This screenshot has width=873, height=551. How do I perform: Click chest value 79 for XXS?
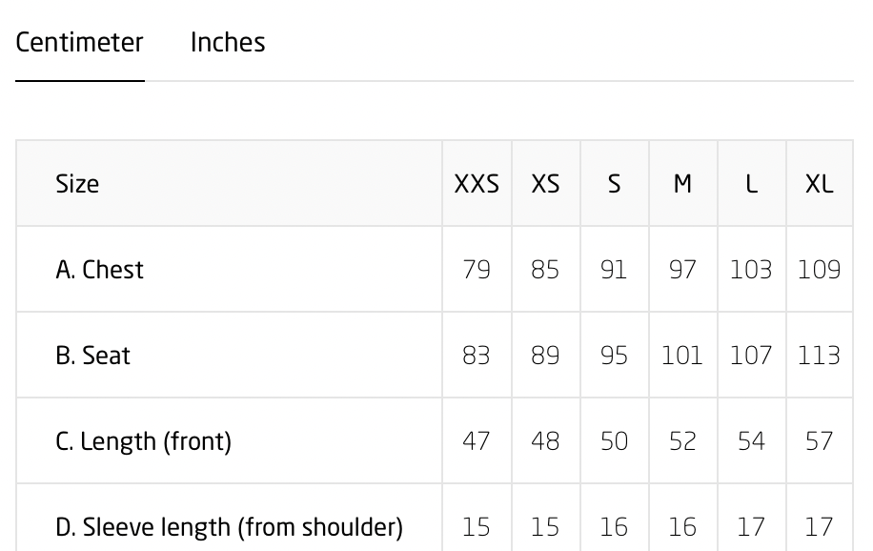point(477,270)
